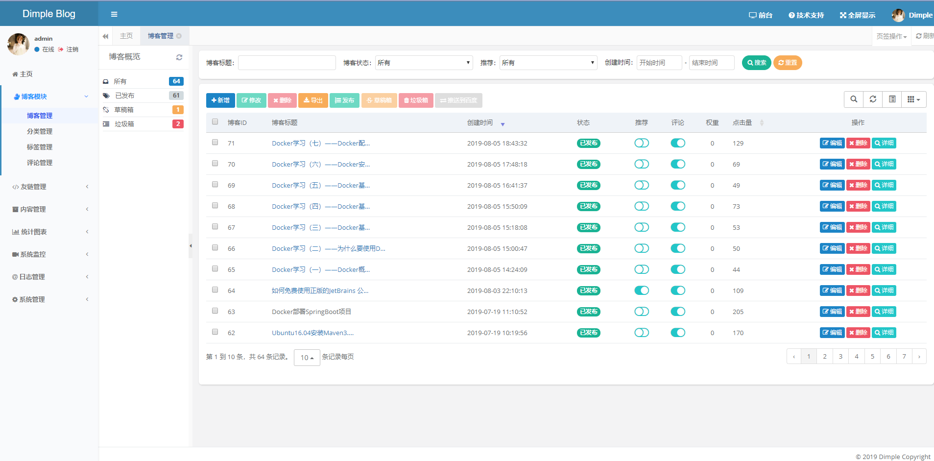The width and height of the screenshot is (934, 461).
Task: Open 页签操作 dropdown
Action: pyautogui.click(x=891, y=36)
